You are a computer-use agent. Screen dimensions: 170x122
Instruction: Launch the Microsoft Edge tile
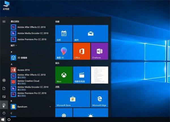[x=99, y=99]
